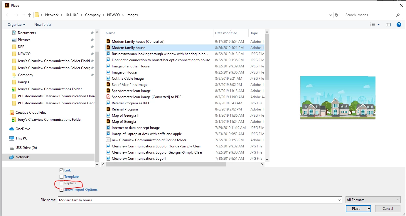The height and width of the screenshot is (216, 406).
Task: Click the Place button
Action: coord(356,209)
